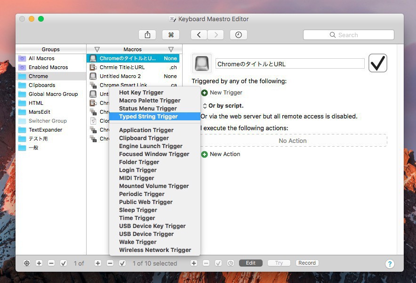
Task: Click the green New Action plus icon
Action: tap(204, 154)
